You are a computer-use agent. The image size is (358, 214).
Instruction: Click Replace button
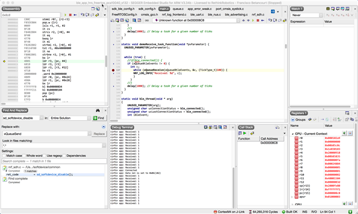(99, 134)
